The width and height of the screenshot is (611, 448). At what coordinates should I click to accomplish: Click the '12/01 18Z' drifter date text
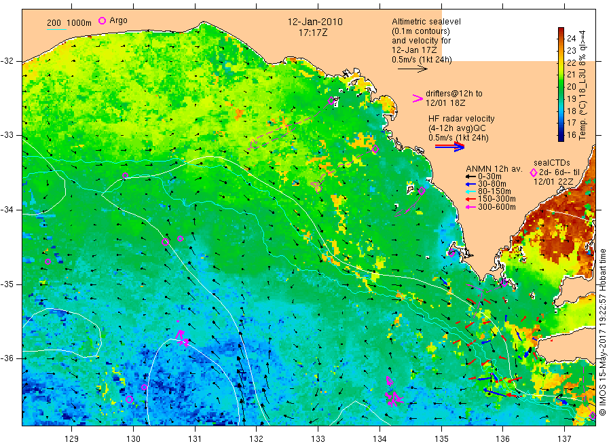pyautogui.click(x=445, y=103)
